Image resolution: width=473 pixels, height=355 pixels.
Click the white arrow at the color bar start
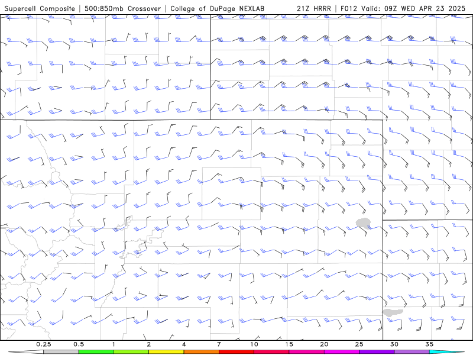pyautogui.click(x=26, y=352)
